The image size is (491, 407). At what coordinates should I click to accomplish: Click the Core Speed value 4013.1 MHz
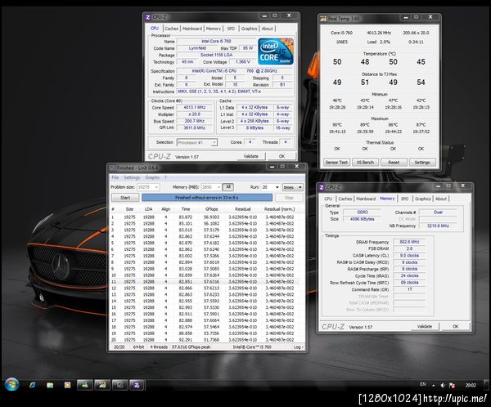[195, 107]
